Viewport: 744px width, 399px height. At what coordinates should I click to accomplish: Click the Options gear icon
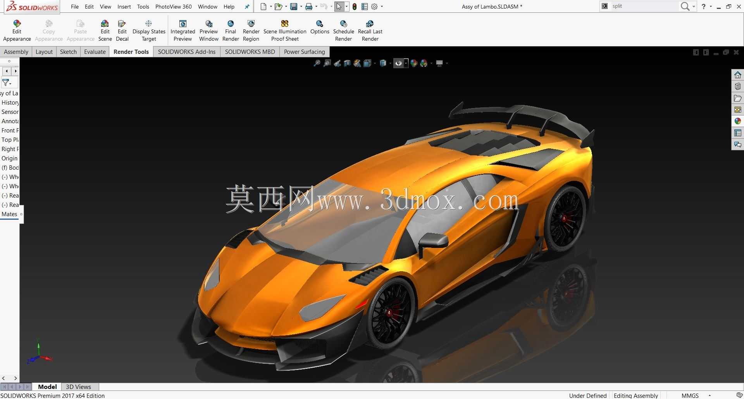point(375,7)
